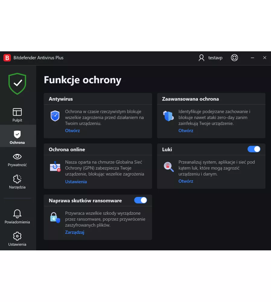Select the Ochrona shield icon in sidebar

[17, 134]
